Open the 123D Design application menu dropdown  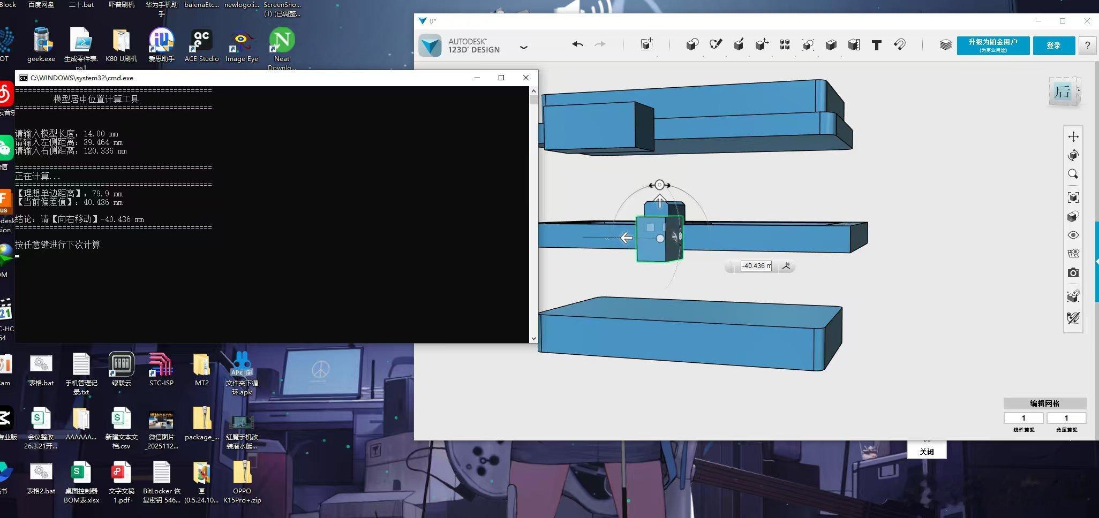click(523, 47)
